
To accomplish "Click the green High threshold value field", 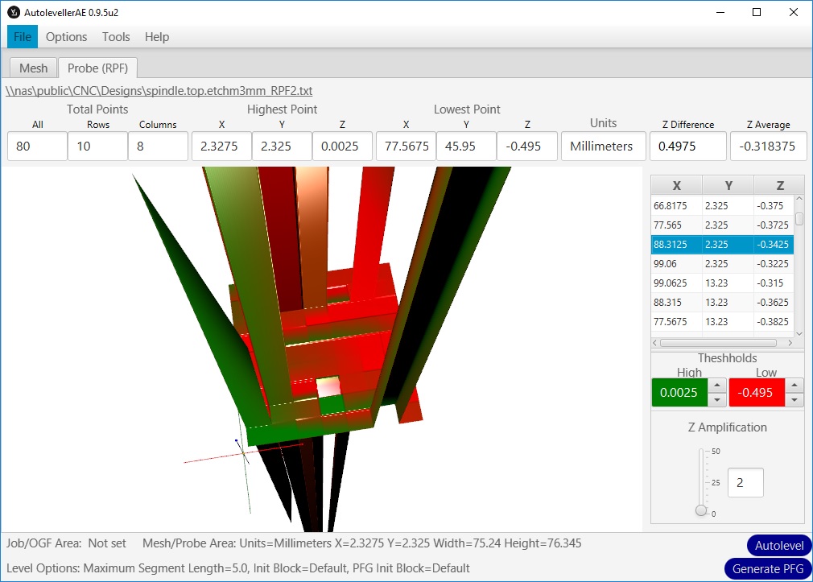I will pos(679,394).
